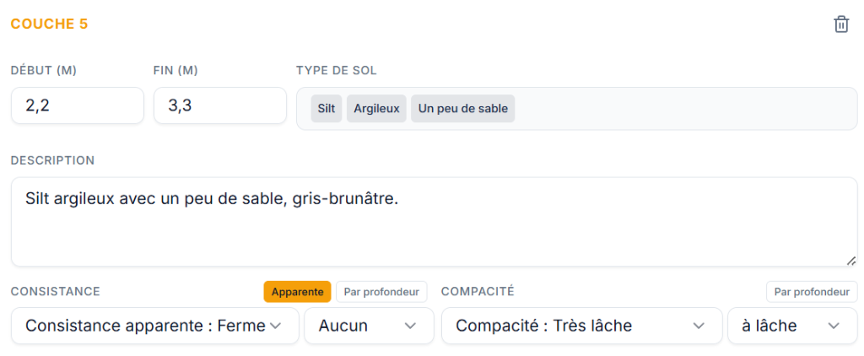This screenshot has width=864, height=356.
Task: Open the Compacité : Très lâche dropdown
Action: 582,326
